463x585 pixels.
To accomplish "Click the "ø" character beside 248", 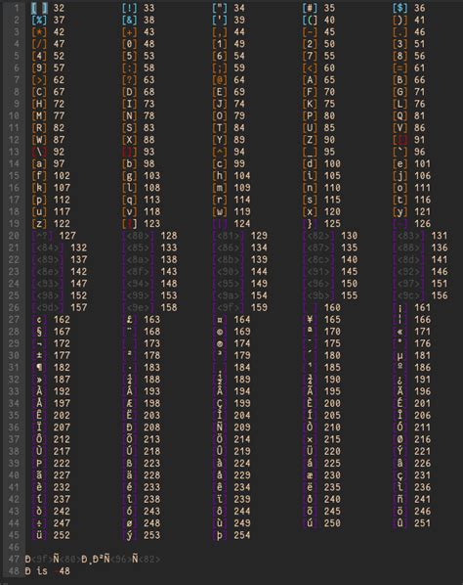I will coord(129,523).
